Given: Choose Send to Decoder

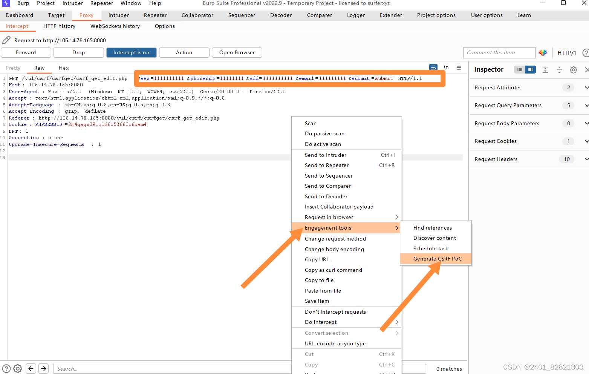Looking at the screenshot, I should click(x=347, y=196).
